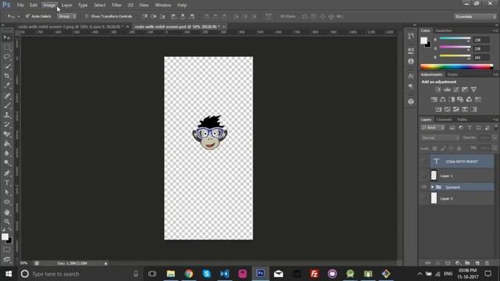The height and width of the screenshot is (281, 500).
Task: Open the Layer menu
Action: (x=66, y=5)
